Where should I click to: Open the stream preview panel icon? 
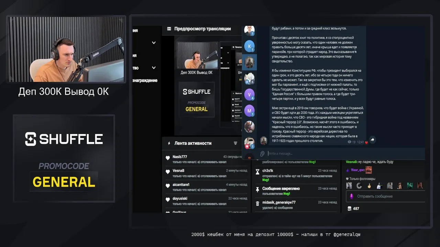(169, 29)
